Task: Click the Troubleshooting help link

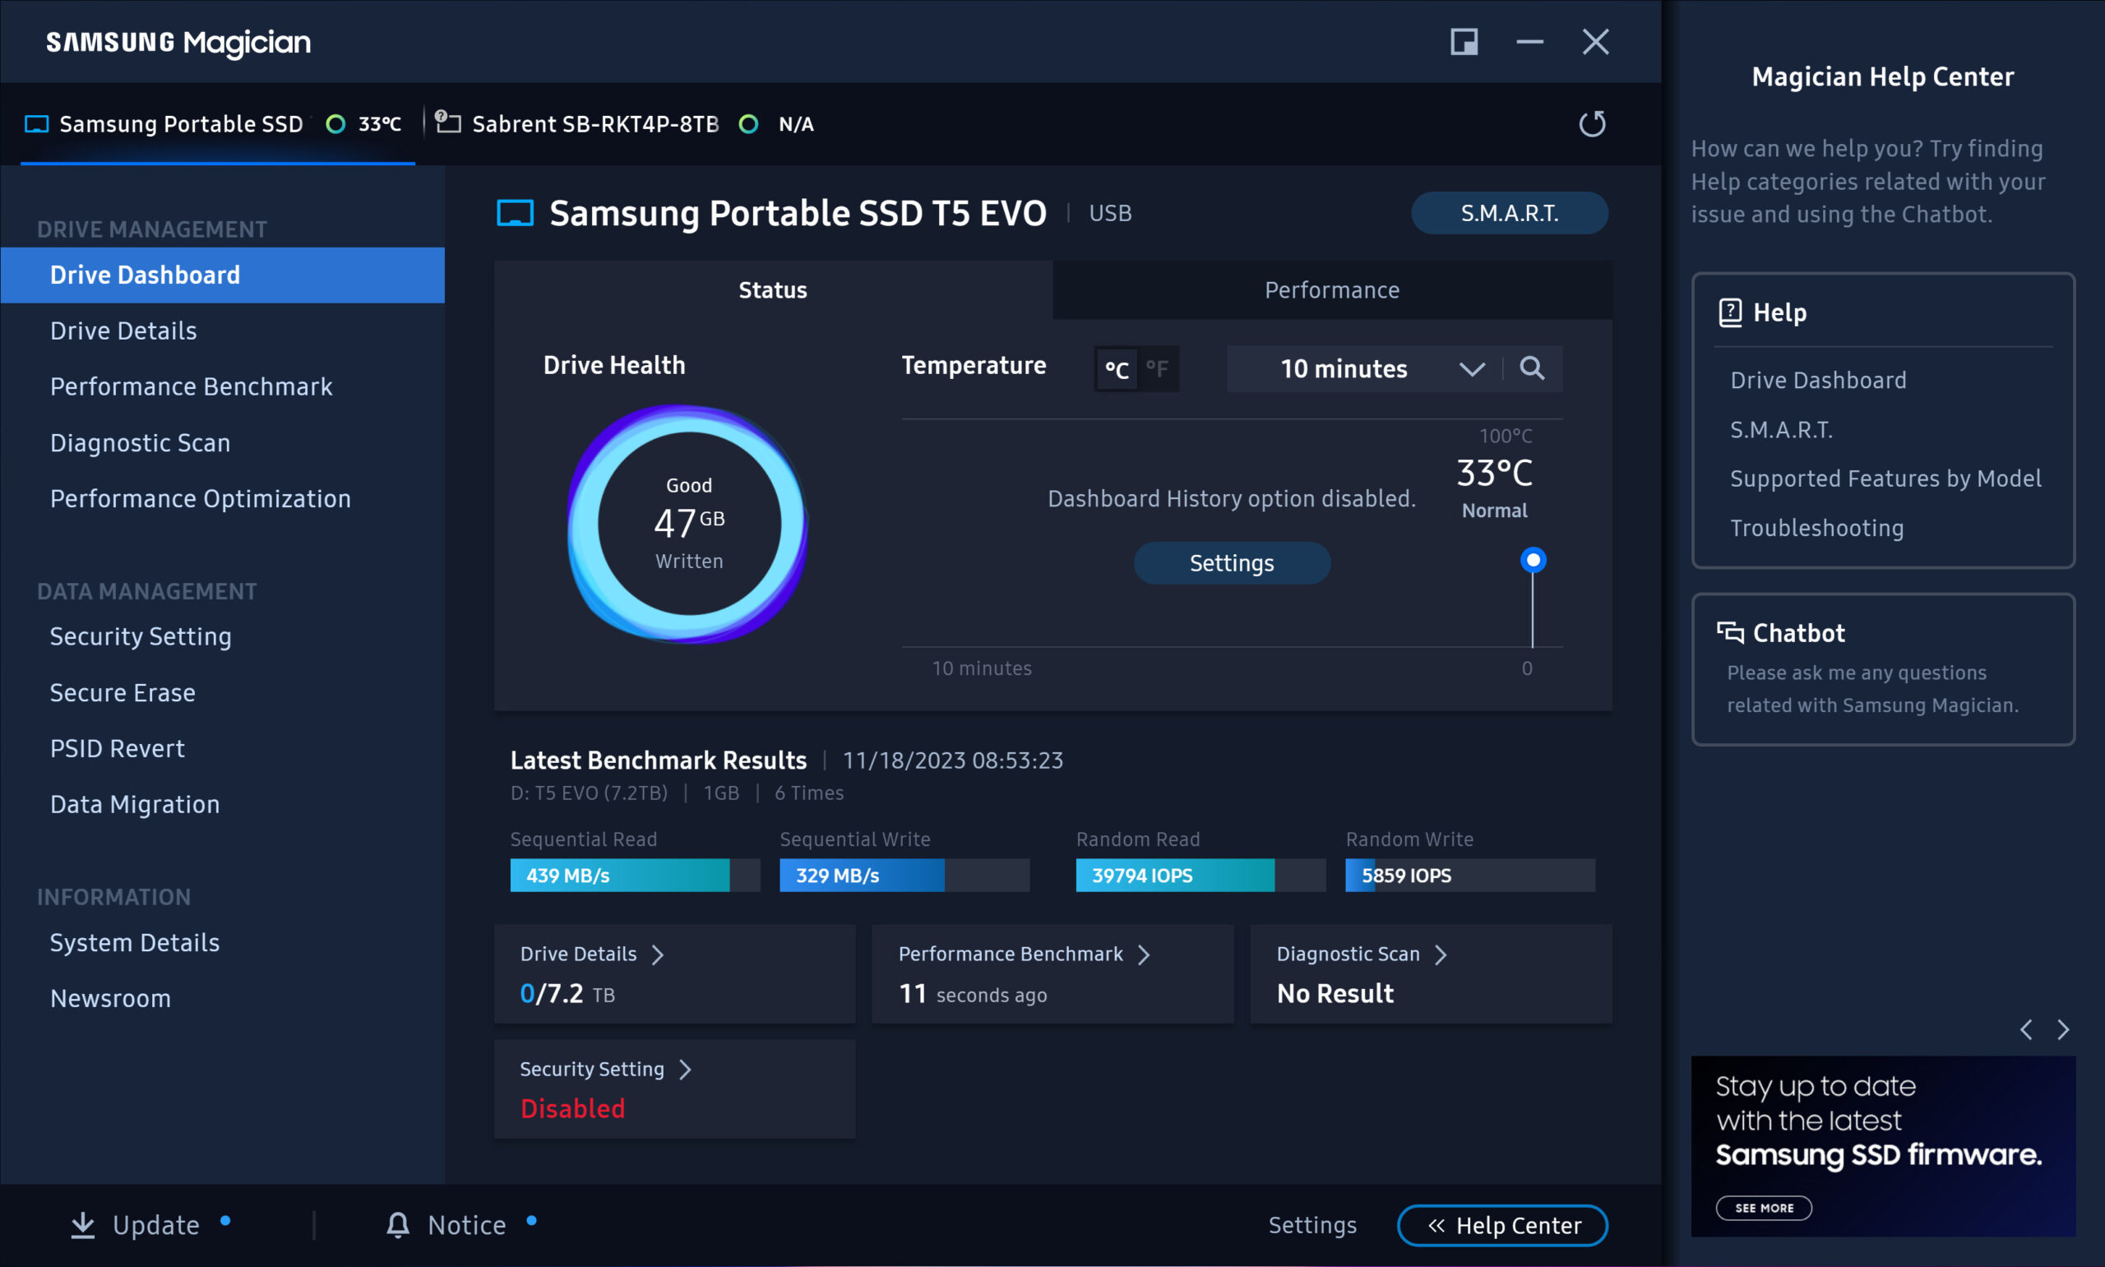Action: (x=1816, y=528)
